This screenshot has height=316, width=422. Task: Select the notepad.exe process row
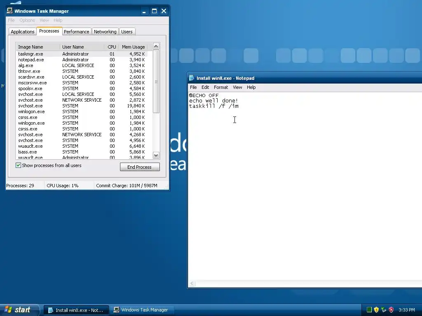pyautogui.click(x=82, y=60)
